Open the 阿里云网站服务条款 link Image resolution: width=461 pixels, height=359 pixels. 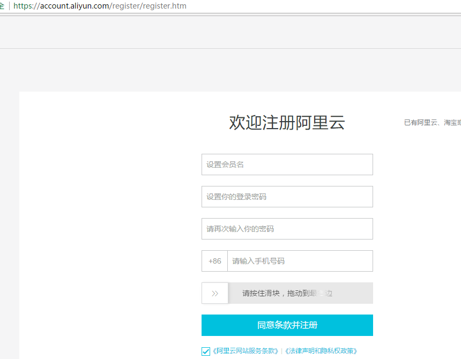(x=246, y=351)
